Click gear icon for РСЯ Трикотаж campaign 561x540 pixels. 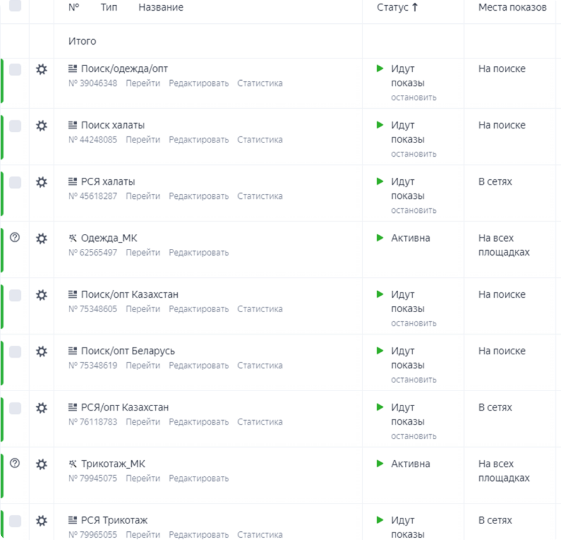[x=41, y=521]
